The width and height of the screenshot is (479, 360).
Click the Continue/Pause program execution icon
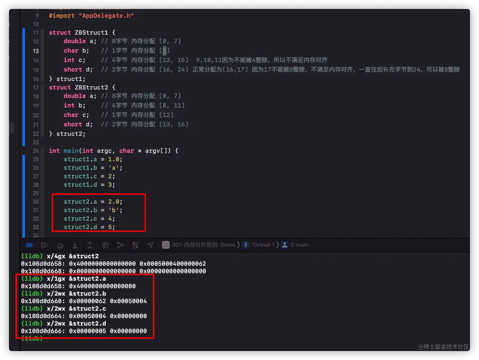pyautogui.click(x=45, y=245)
